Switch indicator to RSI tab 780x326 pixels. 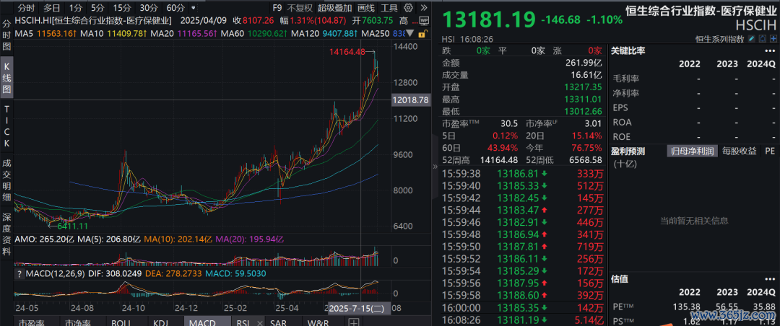pos(243,322)
